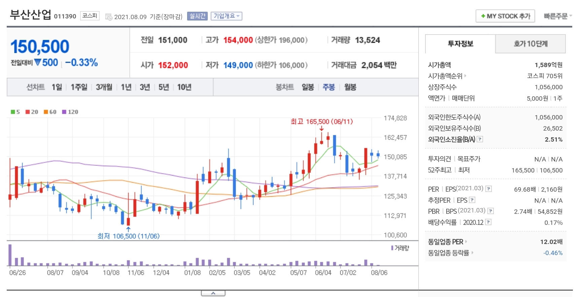
Task: Open the 빠른주문 dropdown
Action: pos(558,16)
